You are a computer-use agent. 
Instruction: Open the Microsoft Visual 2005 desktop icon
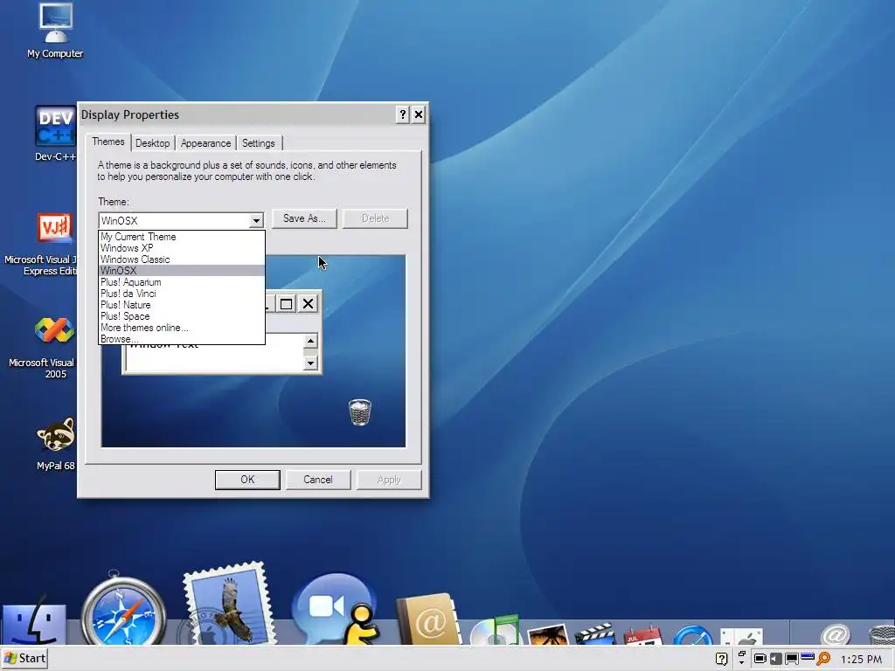[x=54, y=348]
